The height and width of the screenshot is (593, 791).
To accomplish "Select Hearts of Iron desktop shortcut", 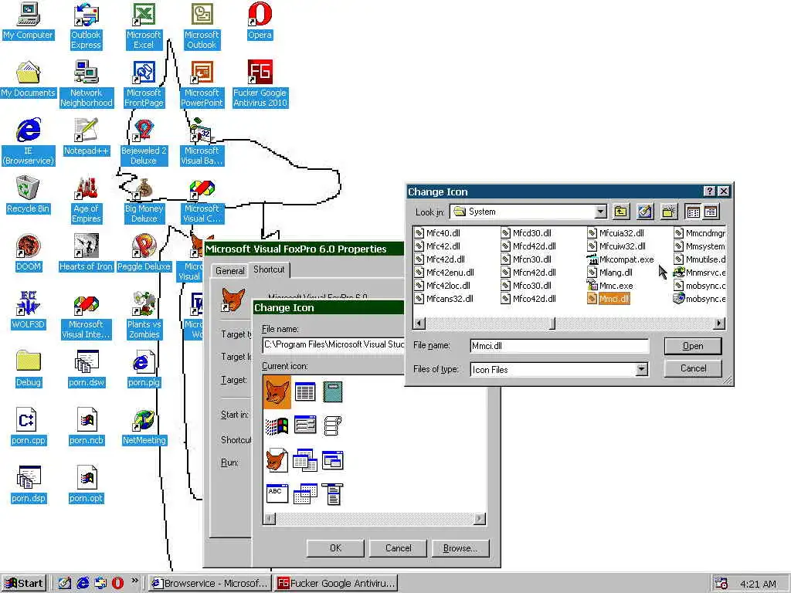I will pos(86,253).
